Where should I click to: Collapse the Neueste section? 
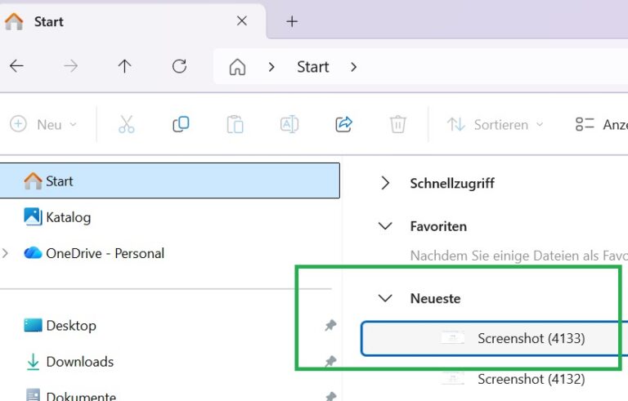(x=385, y=298)
